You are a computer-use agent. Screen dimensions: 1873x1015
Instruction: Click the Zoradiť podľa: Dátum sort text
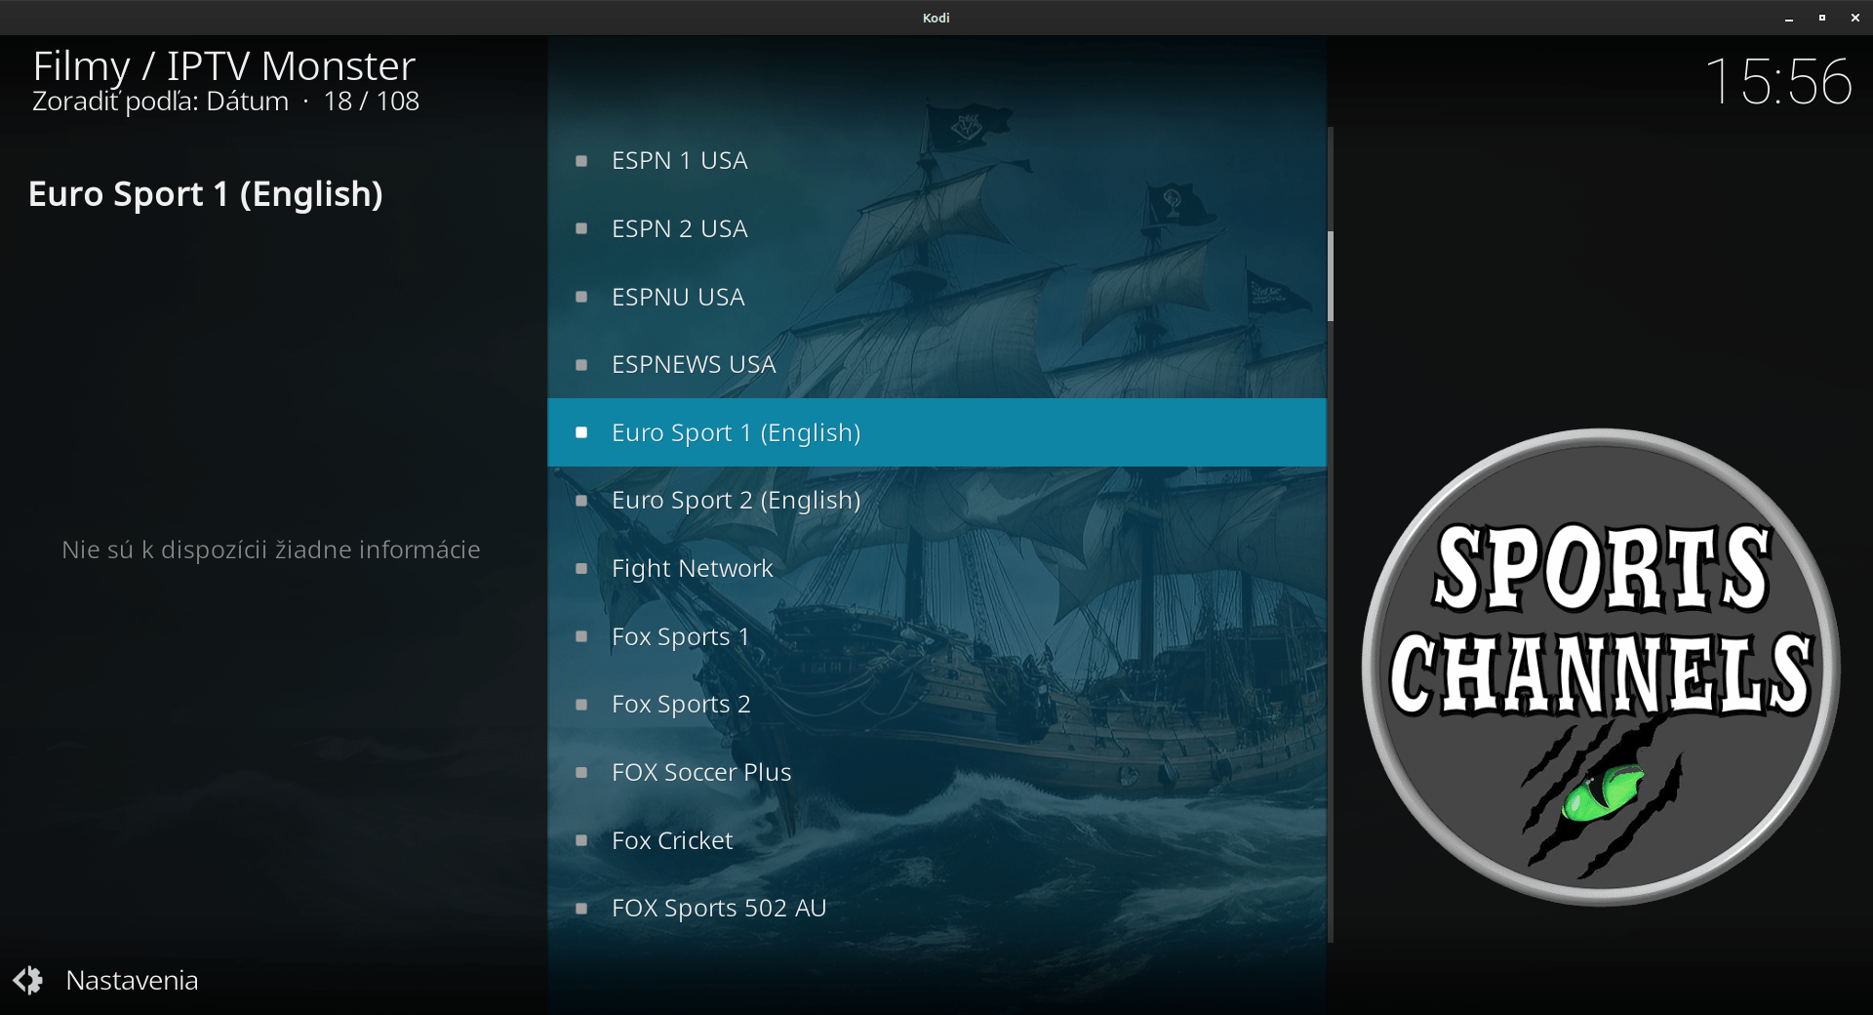pyautogui.click(x=160, y=101)
